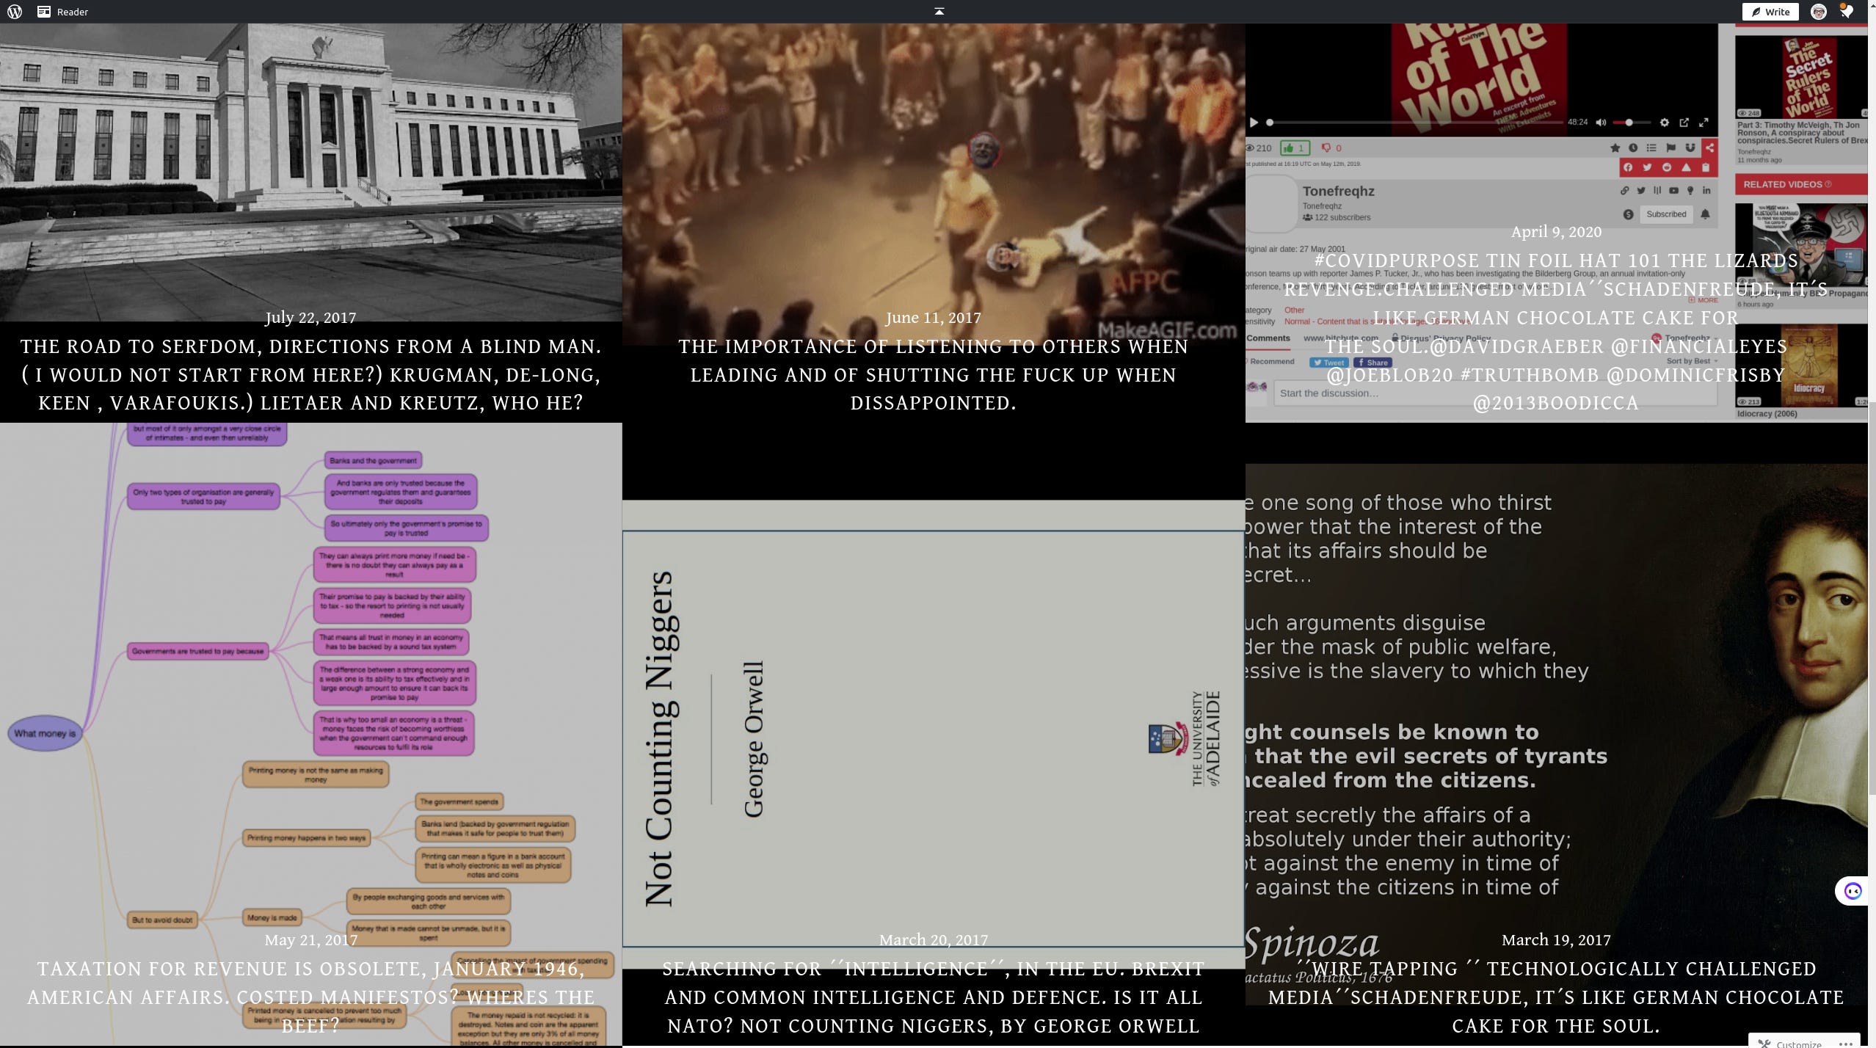Open the user avatar profile menu

pyautogui.click(x=1818, y=12)
